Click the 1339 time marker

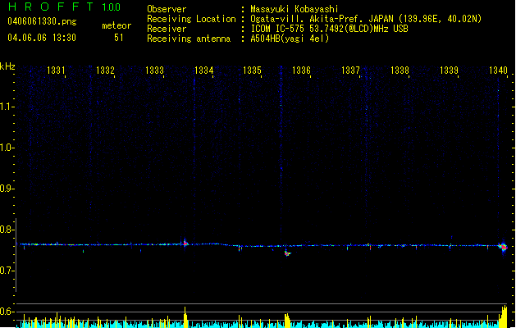coord(450,71)
